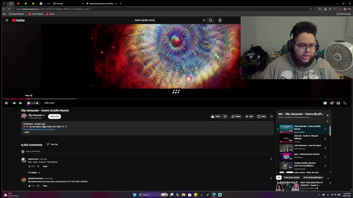Image resolution: width=353 pixels, height=198 pixels.
Task: Go to YouTube home via the logo
Action: coord(18,20)
